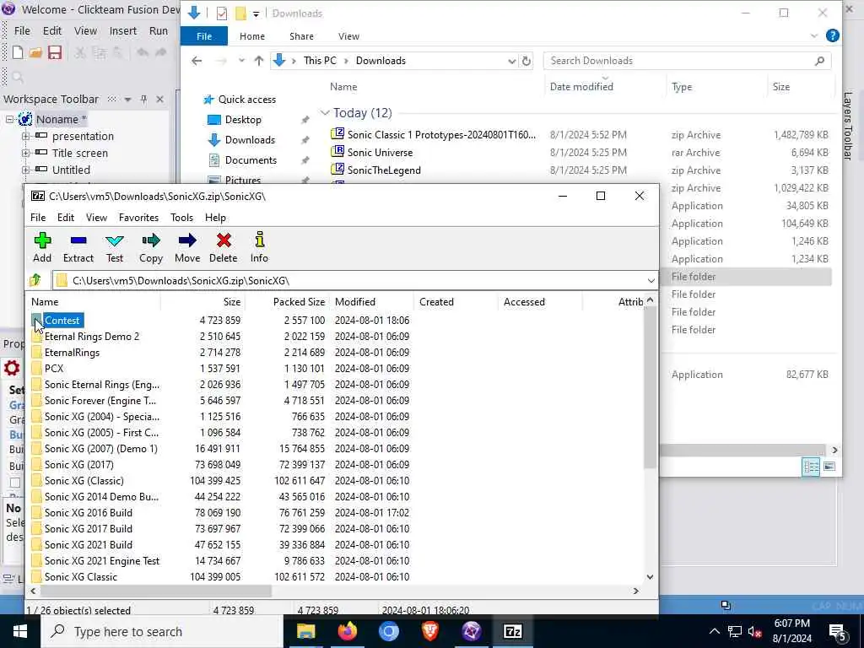Select Documents in Quick access
The height and width of the screenshot is (648, 864).
[251, 159]
